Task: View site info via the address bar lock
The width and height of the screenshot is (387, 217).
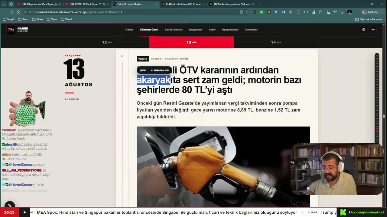Action: 26,12
